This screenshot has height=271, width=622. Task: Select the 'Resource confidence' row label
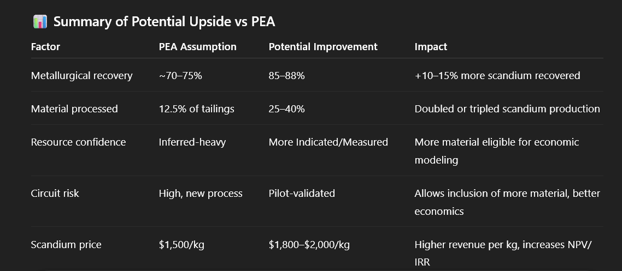click(x=78, y=142)
